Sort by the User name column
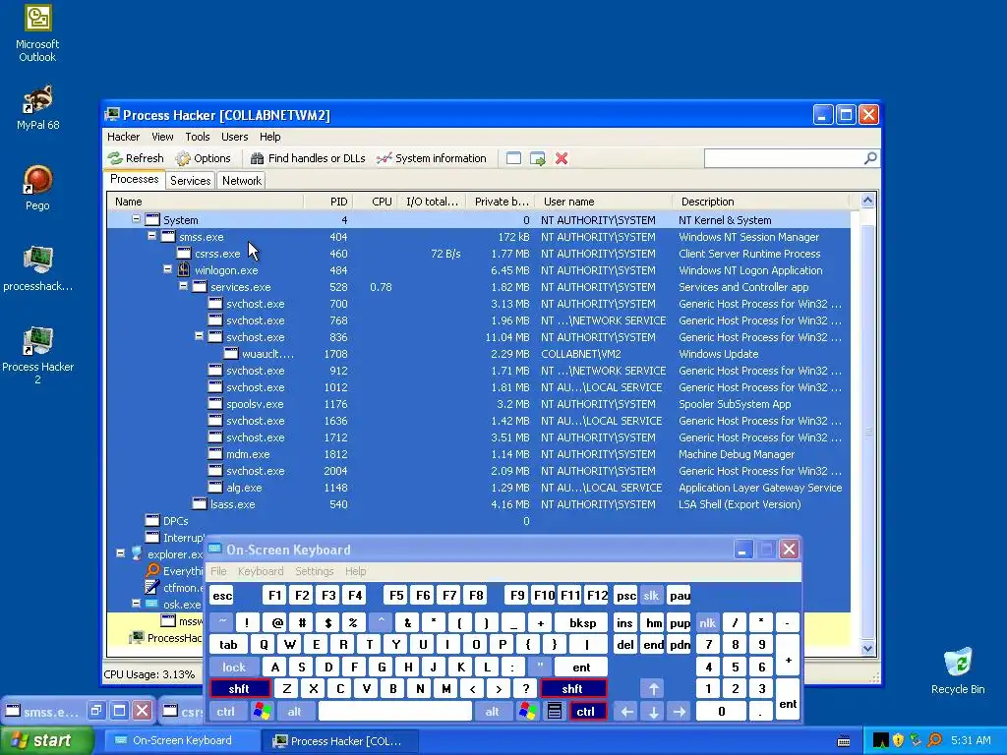Image resolution: width=1007 pixels, height=755 pixels. [x=604, y=202]
